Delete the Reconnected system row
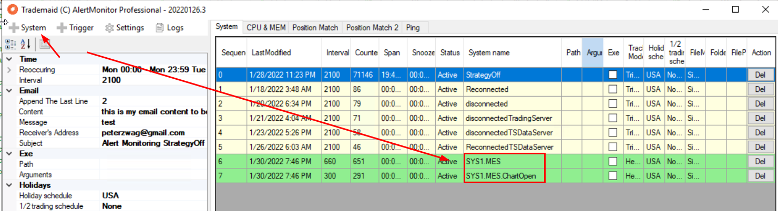 [x=760, y=89]
